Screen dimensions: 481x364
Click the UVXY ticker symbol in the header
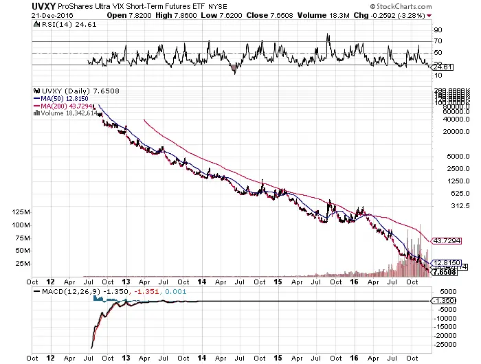[43, 6]
